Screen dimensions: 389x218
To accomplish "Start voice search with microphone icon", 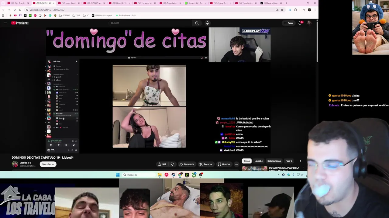I will [208, 23].
